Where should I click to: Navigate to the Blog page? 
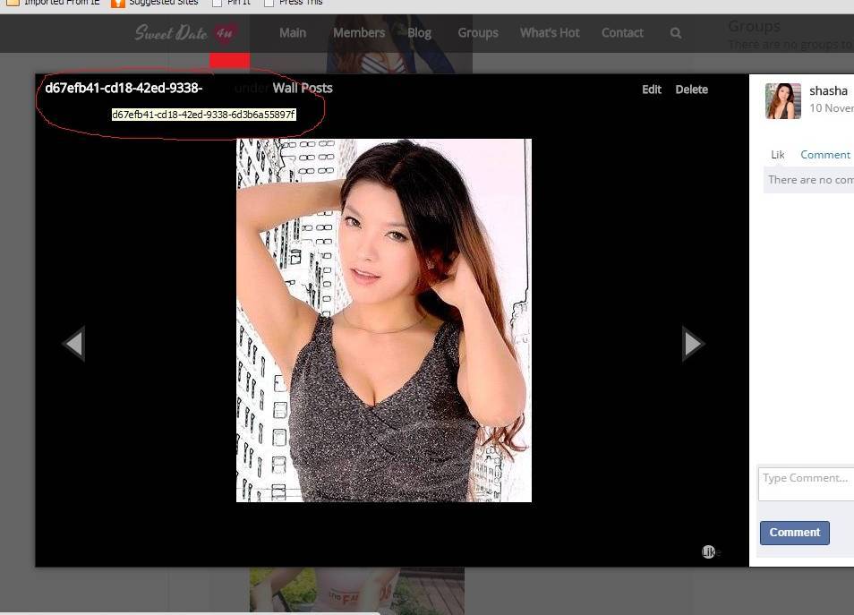420,33
